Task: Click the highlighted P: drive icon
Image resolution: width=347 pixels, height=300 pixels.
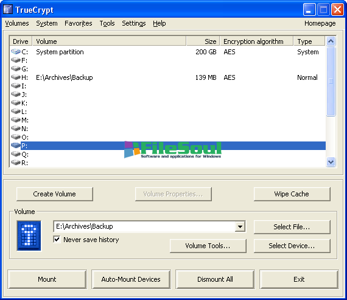Action: [x=16, y=146]
